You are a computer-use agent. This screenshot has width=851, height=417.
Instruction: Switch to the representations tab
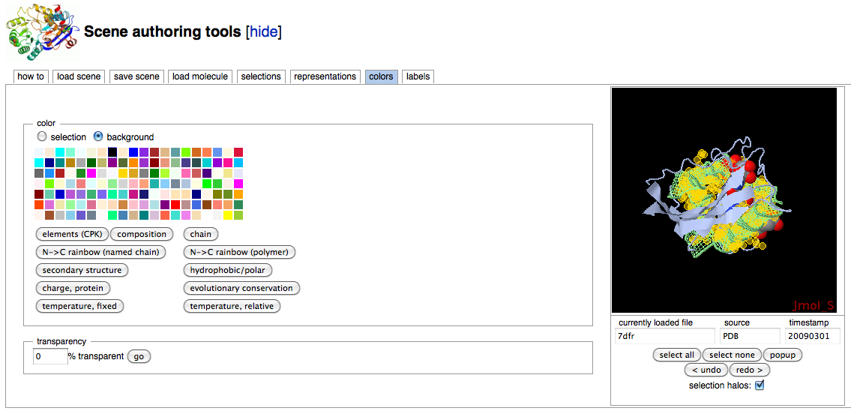point(325,76)
